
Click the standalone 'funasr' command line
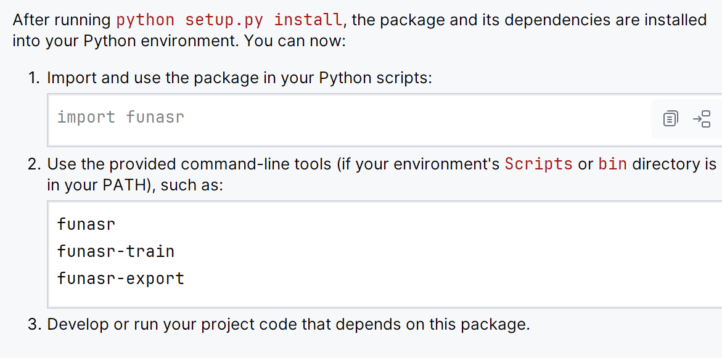click(86, 224)
